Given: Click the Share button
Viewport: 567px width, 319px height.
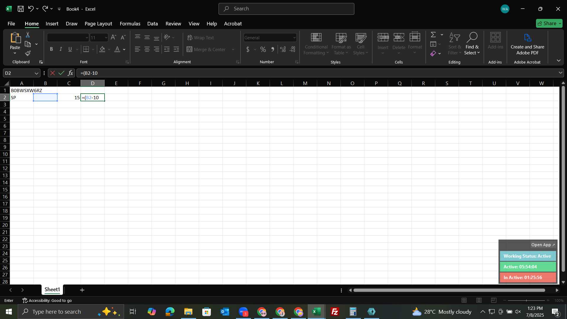Looking at the screenshot, I should [549, 23].
